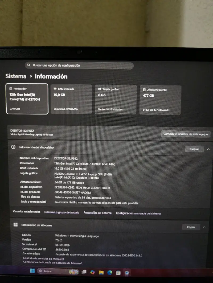Click the Paquete de experiencia de características value
Viewport: 213px width, 283px height.
pos(99,255)
